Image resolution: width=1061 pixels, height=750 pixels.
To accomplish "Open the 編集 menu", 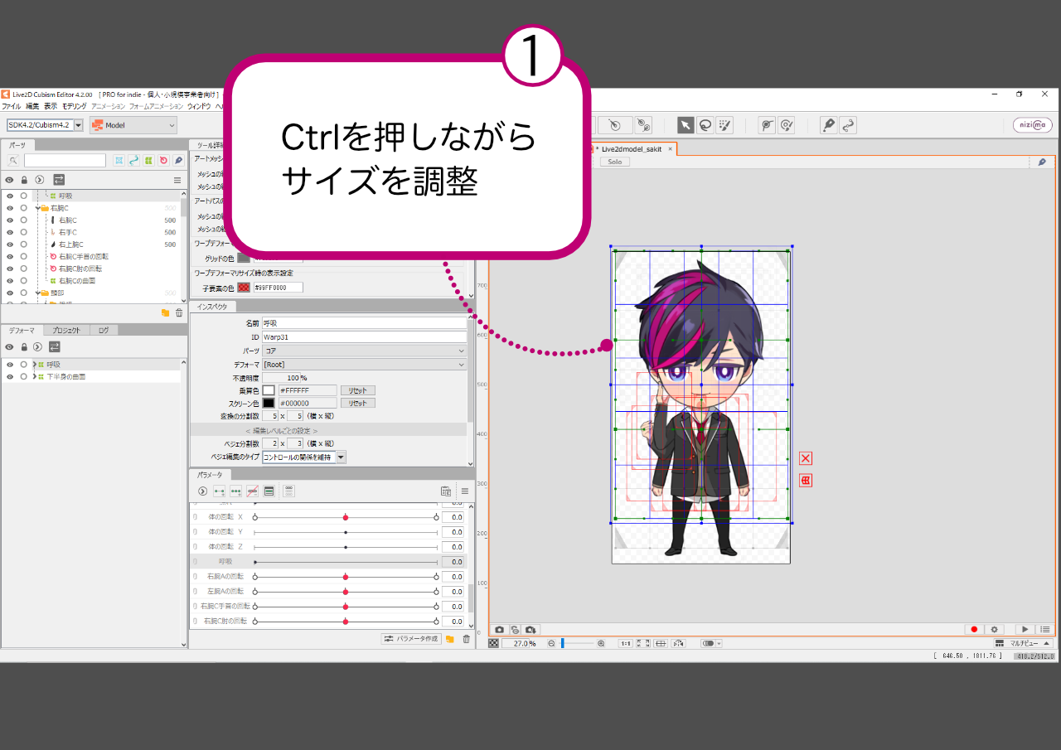I will [x=32, y=106].
